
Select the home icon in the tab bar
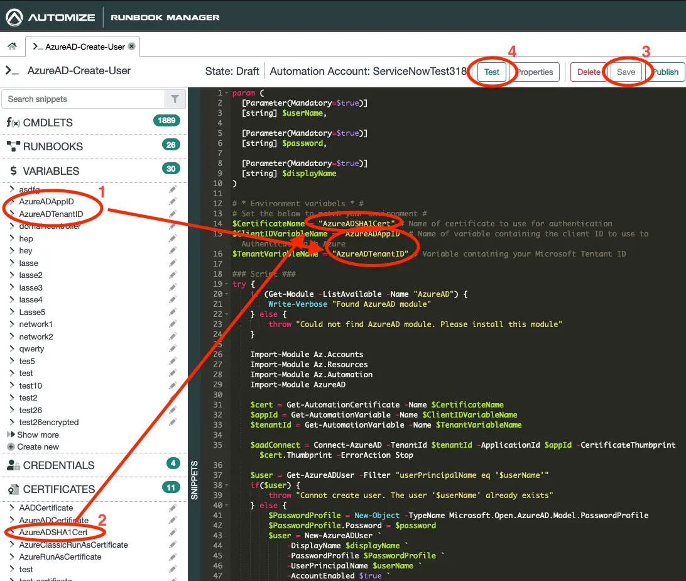pos(12,46)
